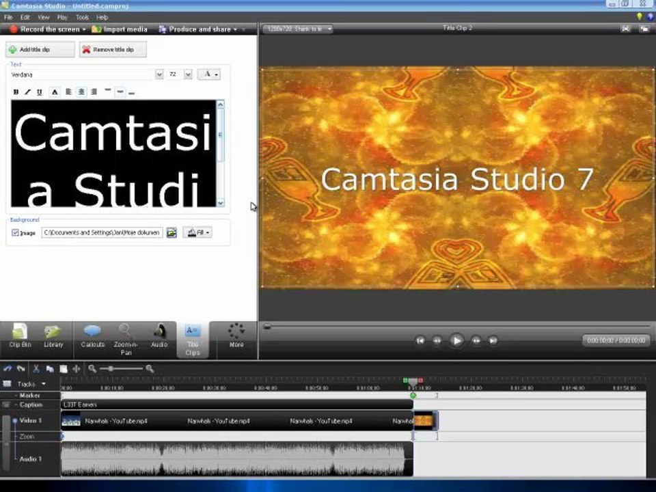656x492 pixels.
Task: Click the step backward button
Action: (x=437, y=340)
